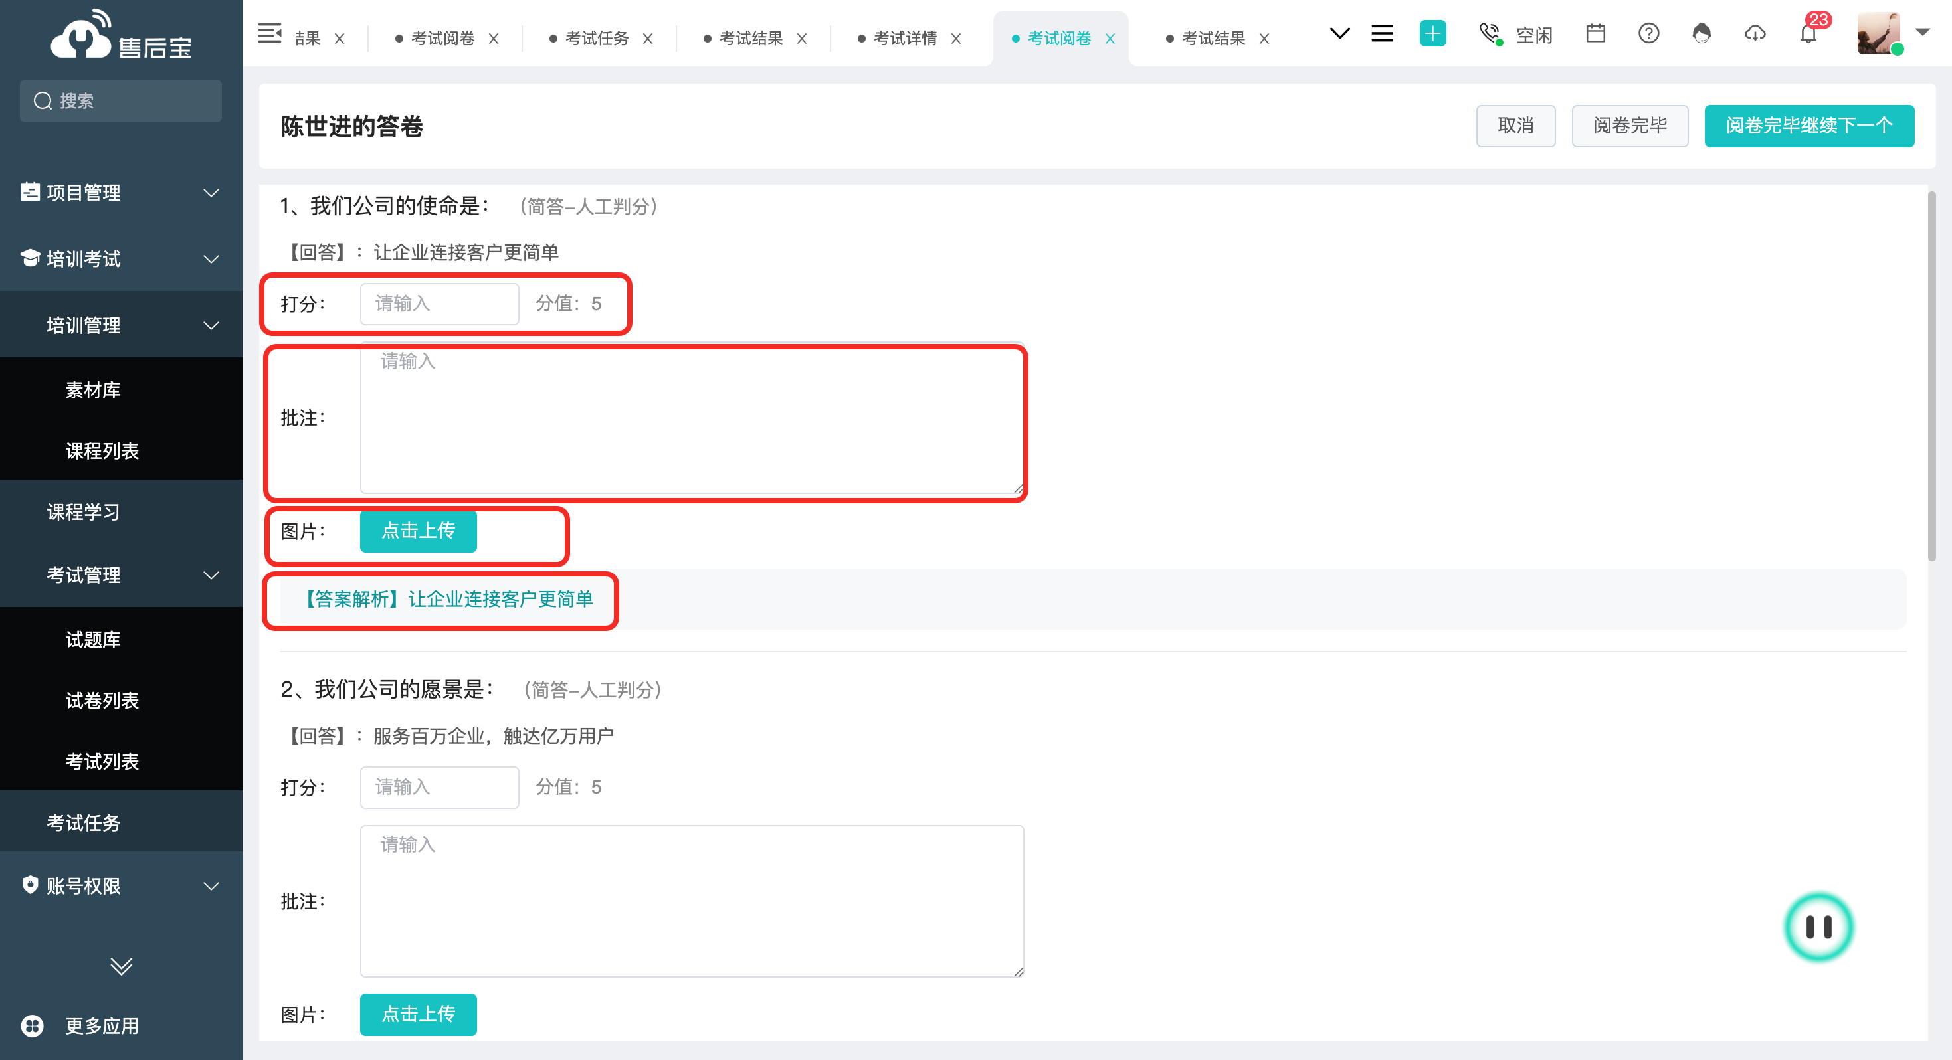Click the 账号权限 shield icon
1952x1060 pixels.
[31, 884]
